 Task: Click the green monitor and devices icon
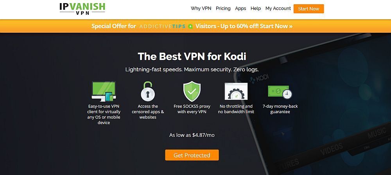(104, 91)
